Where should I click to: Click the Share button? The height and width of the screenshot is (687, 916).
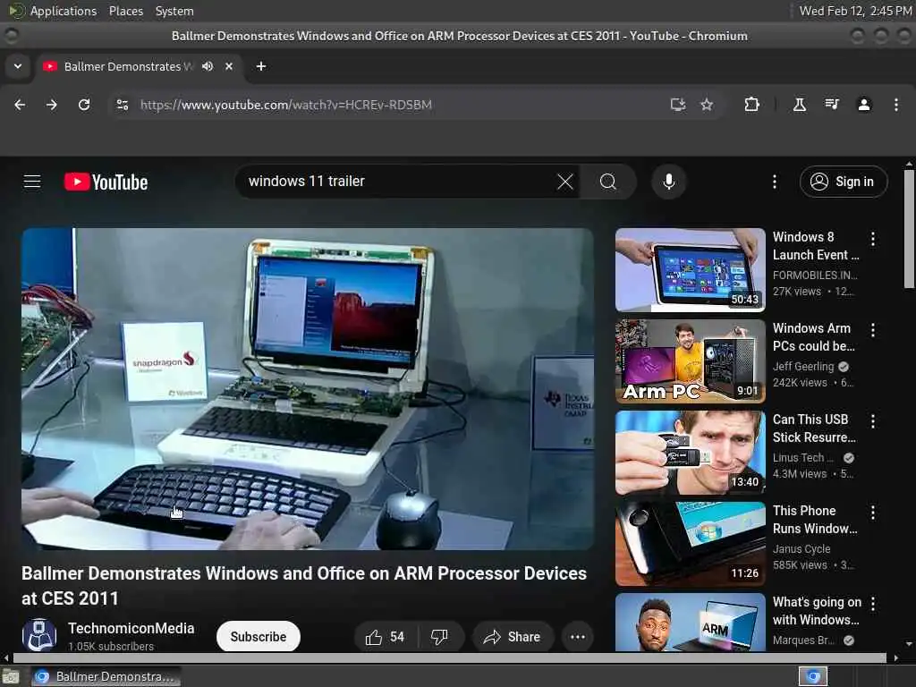pyautogui.click(x=512, y=637)
